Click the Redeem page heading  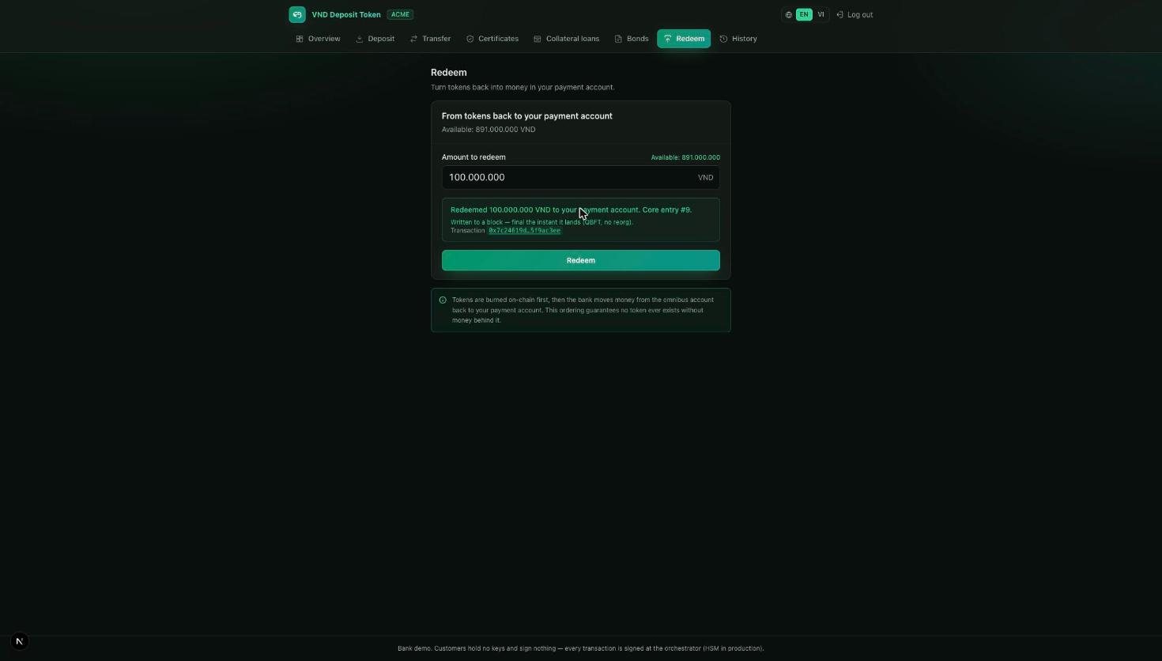click(449, 72)
